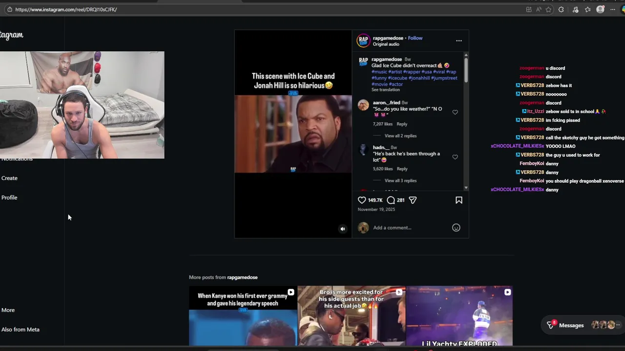Follow rapgamedose
This screenshot has height=351, width=625.
pyautogui.click(x=415, y=38)
